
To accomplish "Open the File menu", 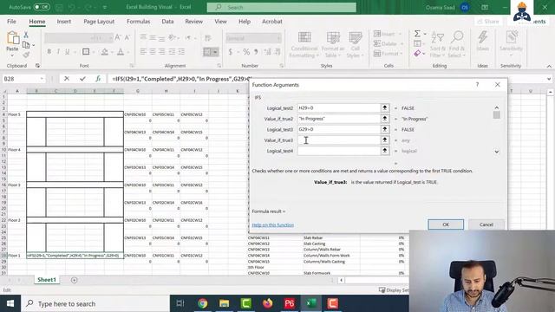I will [x=11, y=22].
